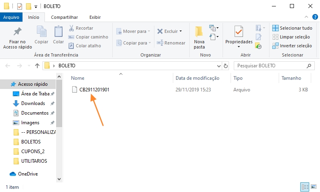
Task: Open the -- PERSONALIZA folder in sidebar
Action: 38,132
